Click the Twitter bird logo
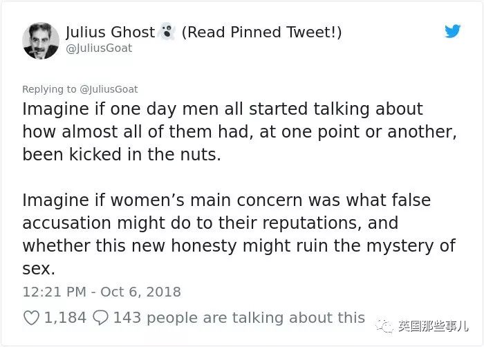Screen dimensions: 484x347 (x=452, y=31)
